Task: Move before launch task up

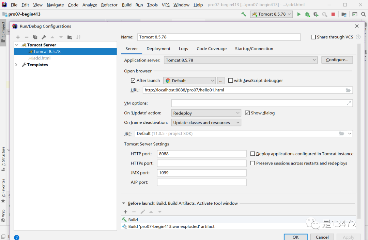Action: (x=151, y=212)
